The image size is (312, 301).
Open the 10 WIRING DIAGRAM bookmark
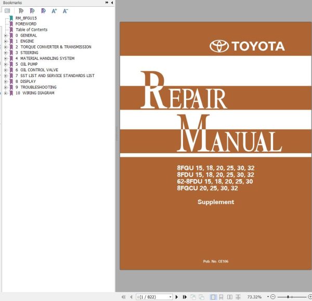click(x=35, y=93)
